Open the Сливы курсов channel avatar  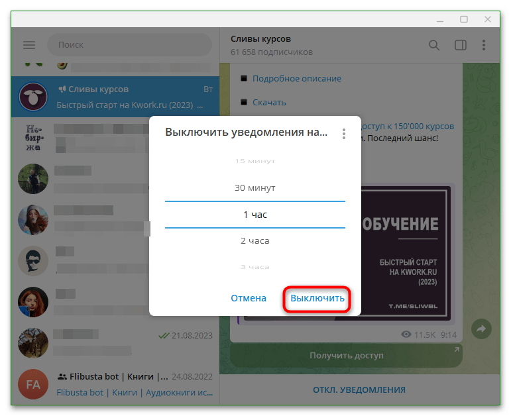(x=33, y=97)
